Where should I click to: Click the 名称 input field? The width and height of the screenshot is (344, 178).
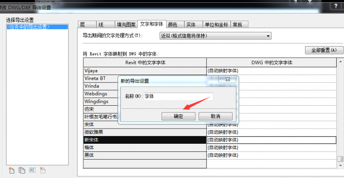[178, 97]
